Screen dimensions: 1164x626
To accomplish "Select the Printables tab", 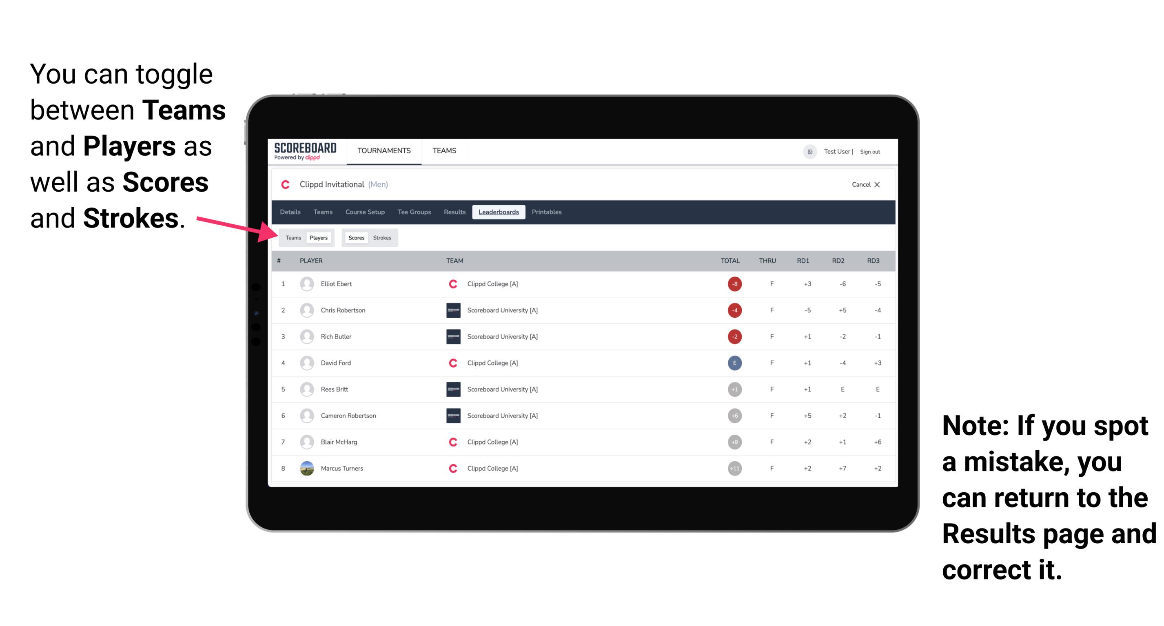I will pyautogui.click(x=547, y=212).
